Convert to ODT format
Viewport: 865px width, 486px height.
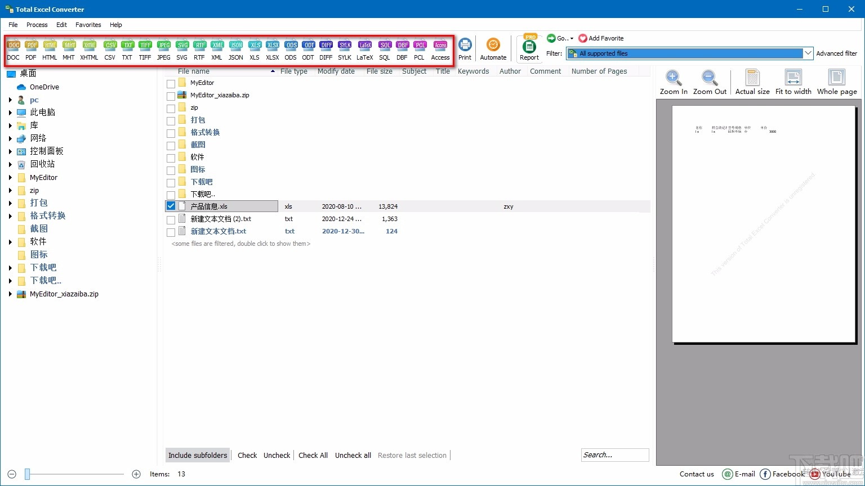pos(308,49)
